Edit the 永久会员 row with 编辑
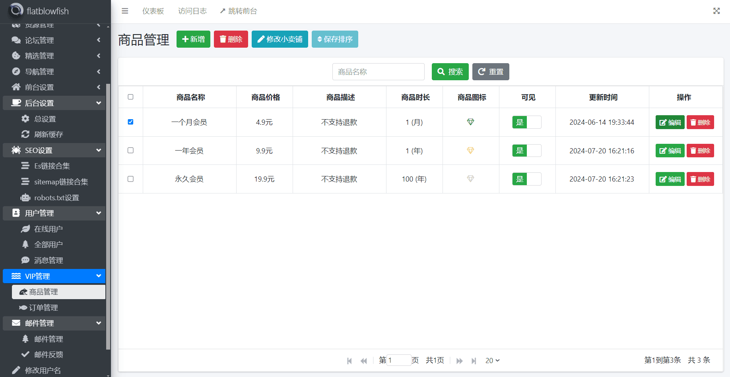Viewport: 730px width, 377px height. [670, 179]
